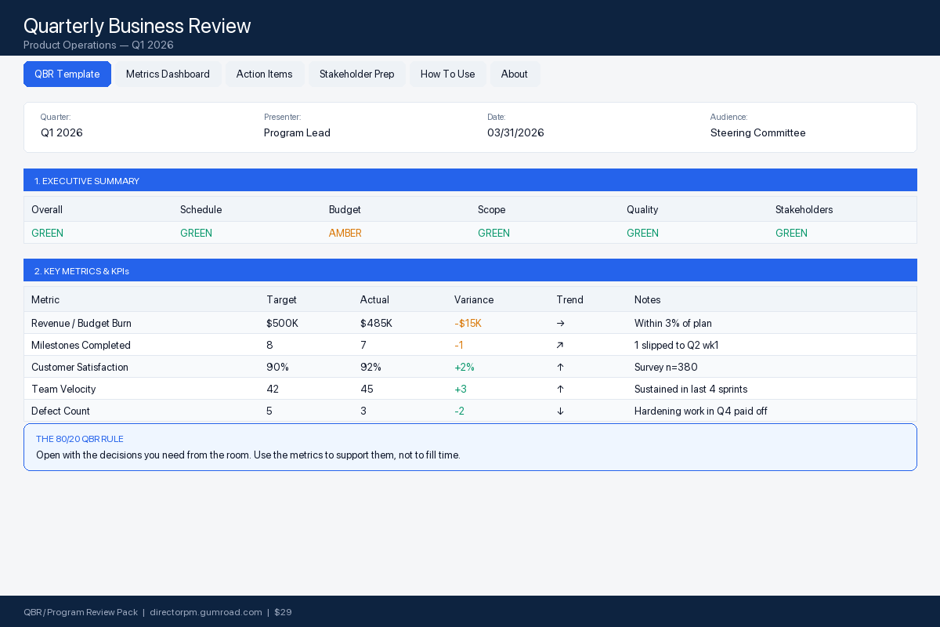This screenshot has height=627, width=940.
Task: Click the note 1 slipped to Q2 wk1
Action: tap(676, 345)
